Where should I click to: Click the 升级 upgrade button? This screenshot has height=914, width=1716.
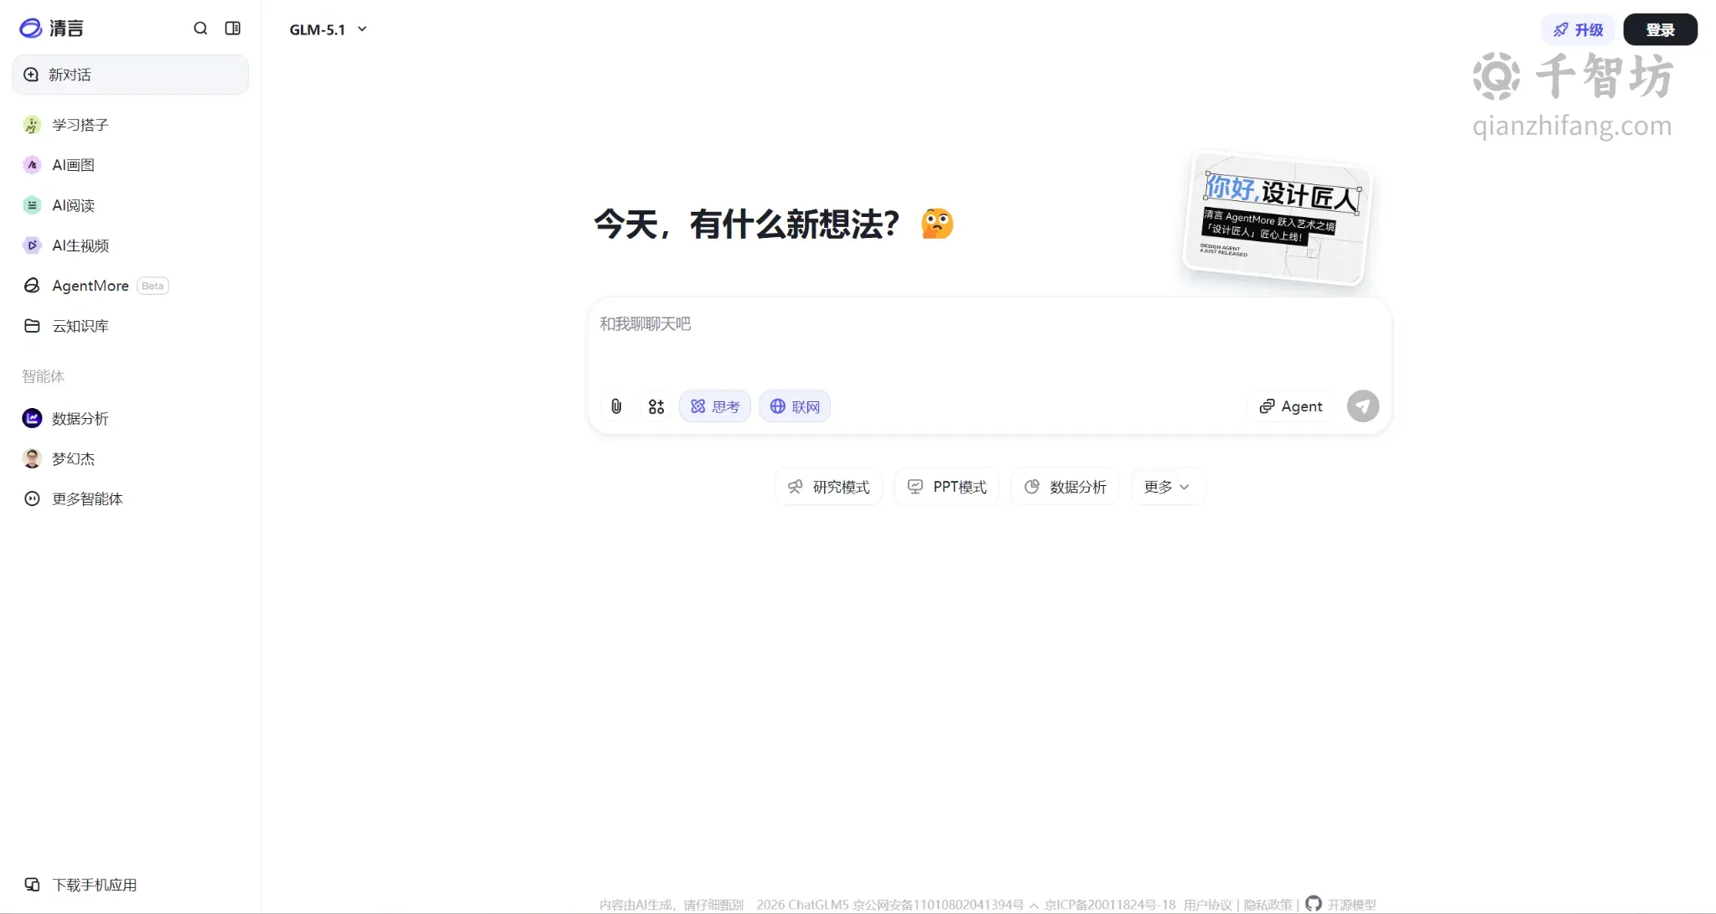click(1578, 29)
